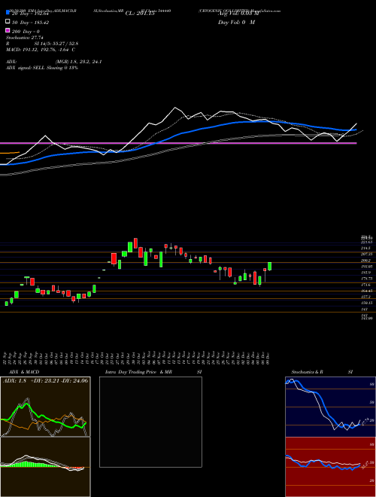Click the last green candlestick of the chart
Screen dimensions: 376x497
click(x=270, y=267)
